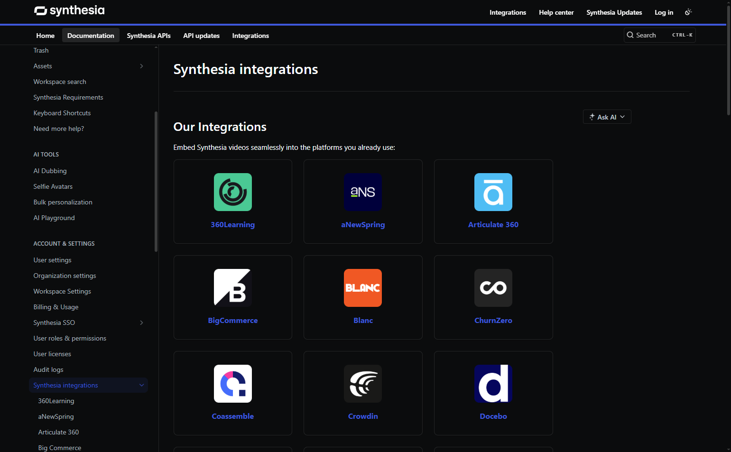Viewport: 731px width, 452px height.
Task: Select the aNewSpring integration logo
Action: [x=363, y=192]
